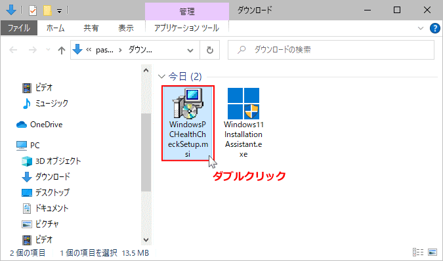Open the アプリケーション ツール tab
The image size is (443, 261).
point(187,28)
